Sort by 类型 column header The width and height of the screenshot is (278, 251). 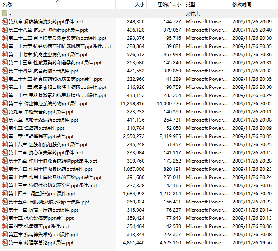coord(206,4)
